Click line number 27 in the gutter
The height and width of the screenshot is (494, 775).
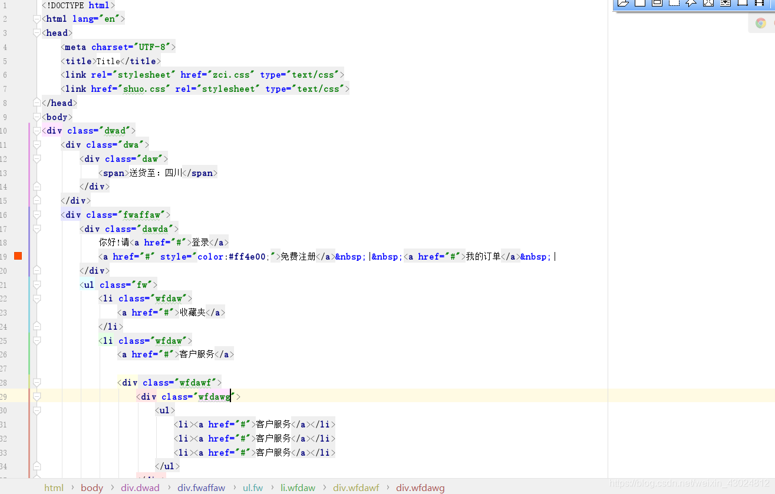tap(4, 369)
